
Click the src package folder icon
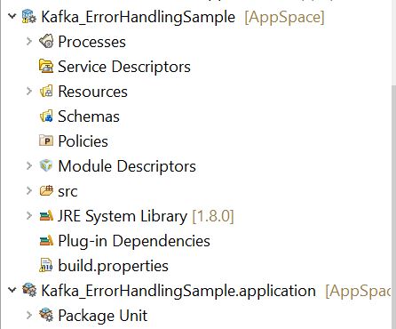tap(46, 191)
